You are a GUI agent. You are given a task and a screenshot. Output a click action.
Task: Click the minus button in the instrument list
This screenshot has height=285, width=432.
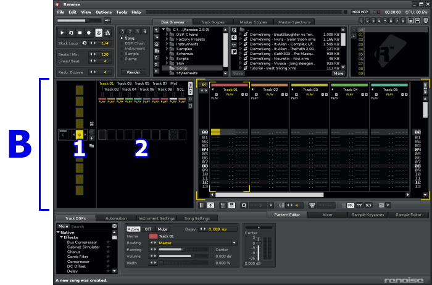(354, 30)
